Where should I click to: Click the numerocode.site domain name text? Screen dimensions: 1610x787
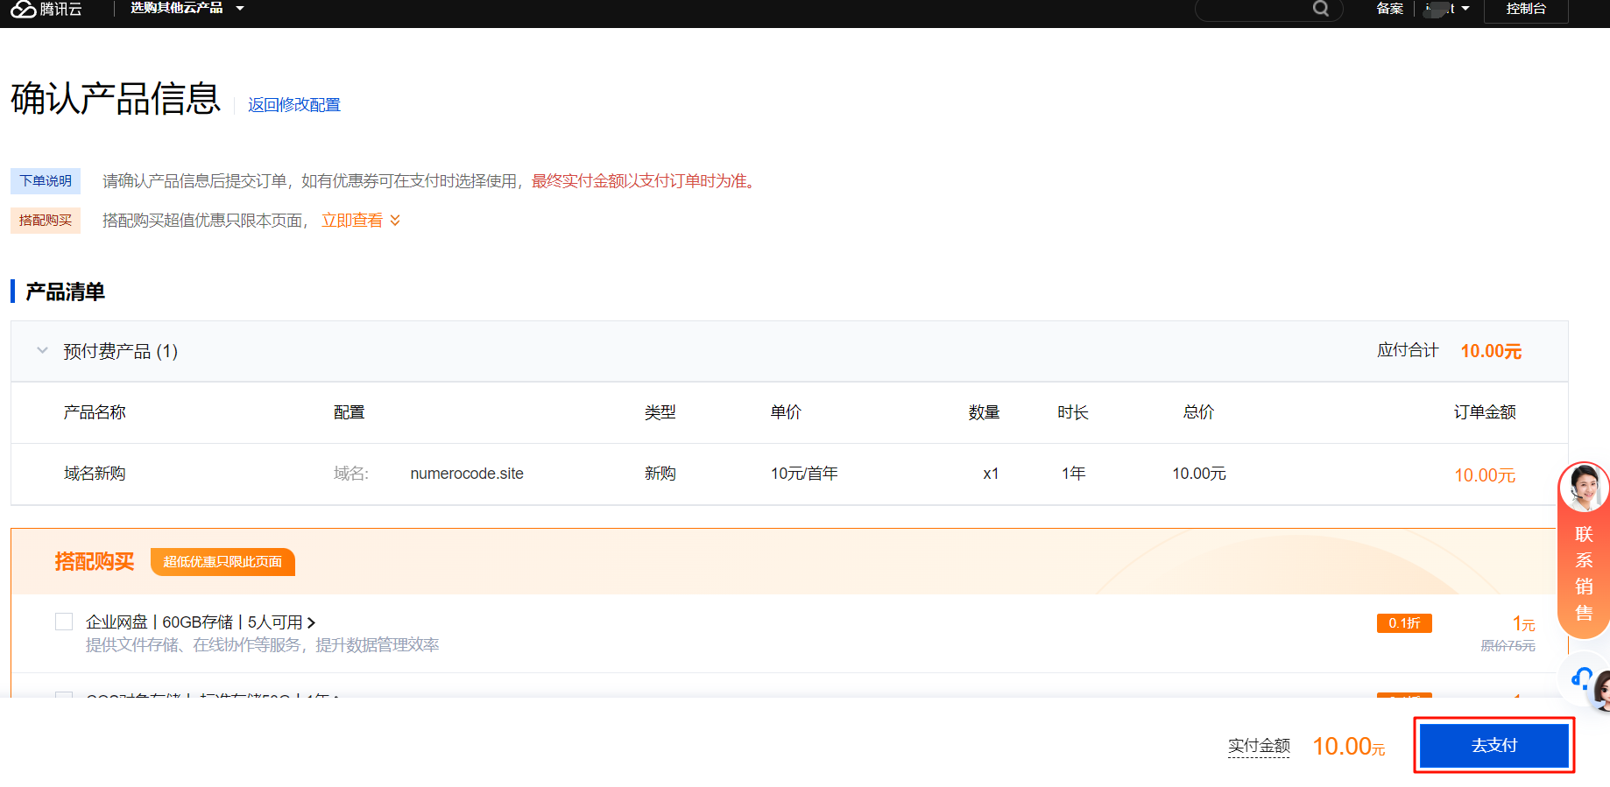[467, 474]
